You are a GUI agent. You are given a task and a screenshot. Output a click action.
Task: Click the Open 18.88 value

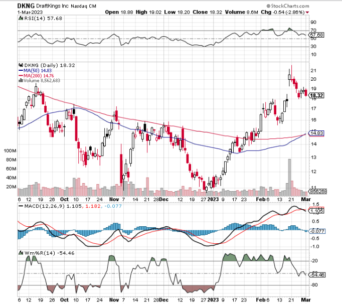pos(119,12)
